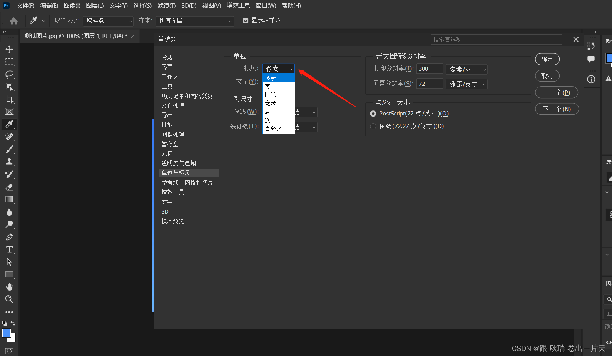Viewport: 612px width, 356px height.
Task: Select the Horizontal Type tool
Action: (x=9, y=249)
